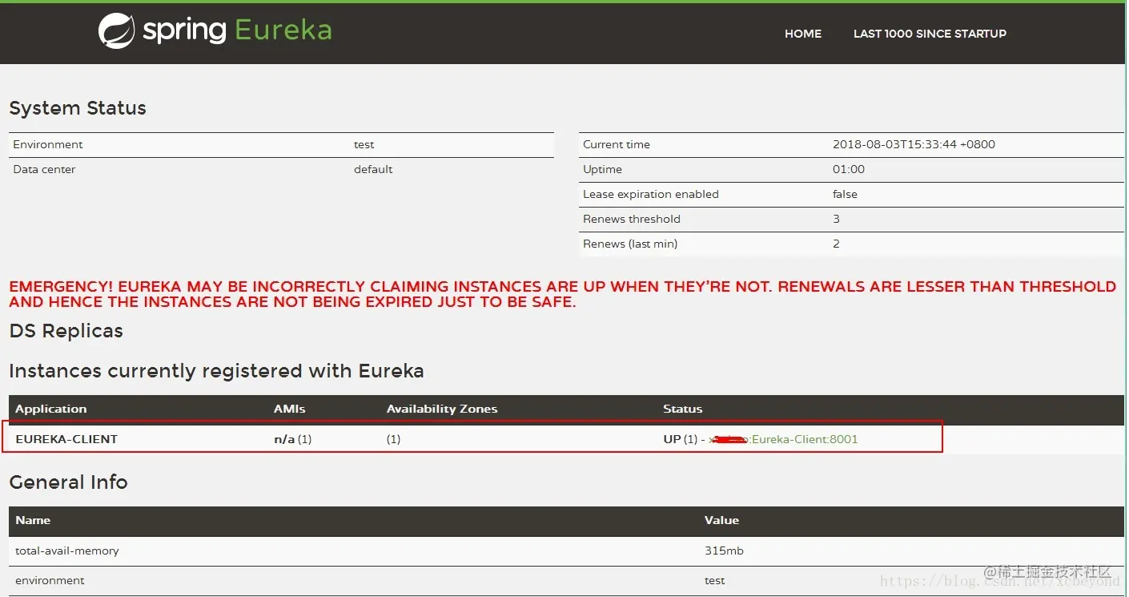This screenshot has width=1129, height=597.
Task: Select the 'environment' row in General Info
Action: (50, 581)
